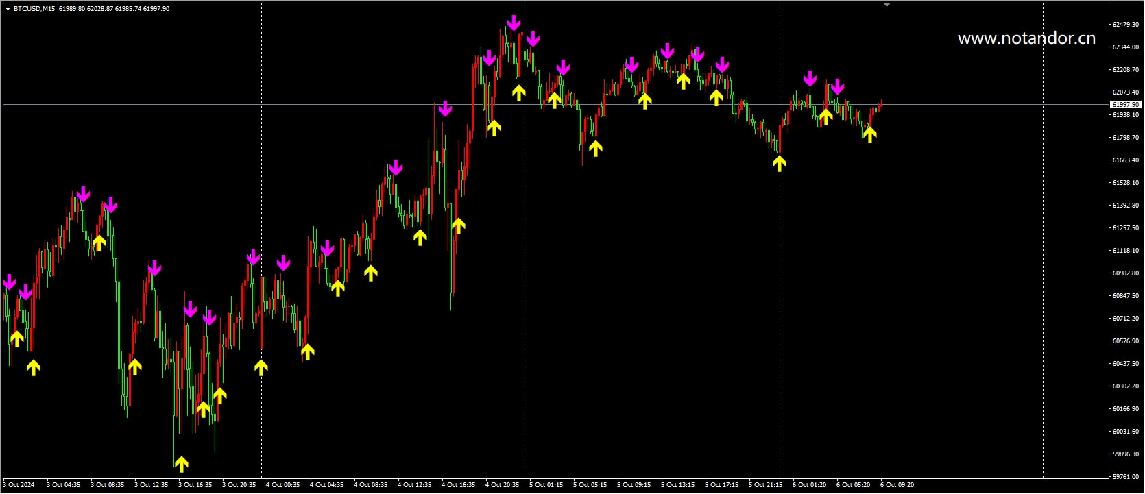
Task: Click the 3 Oct 2024 date on the time axis
Action: 19,485
